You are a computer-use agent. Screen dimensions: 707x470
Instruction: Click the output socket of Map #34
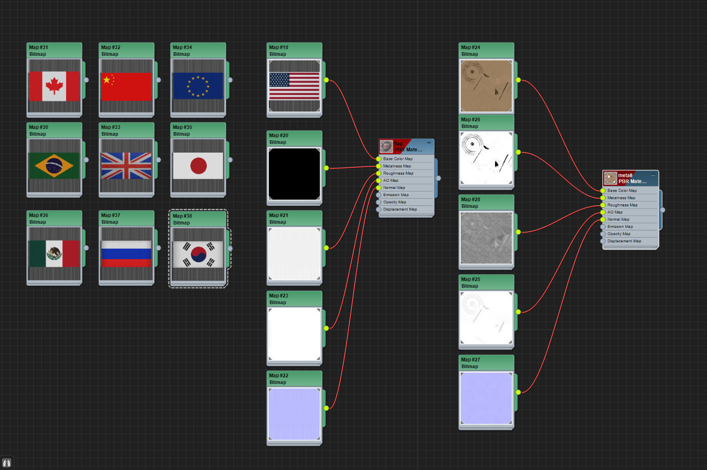tap(230, 80)
